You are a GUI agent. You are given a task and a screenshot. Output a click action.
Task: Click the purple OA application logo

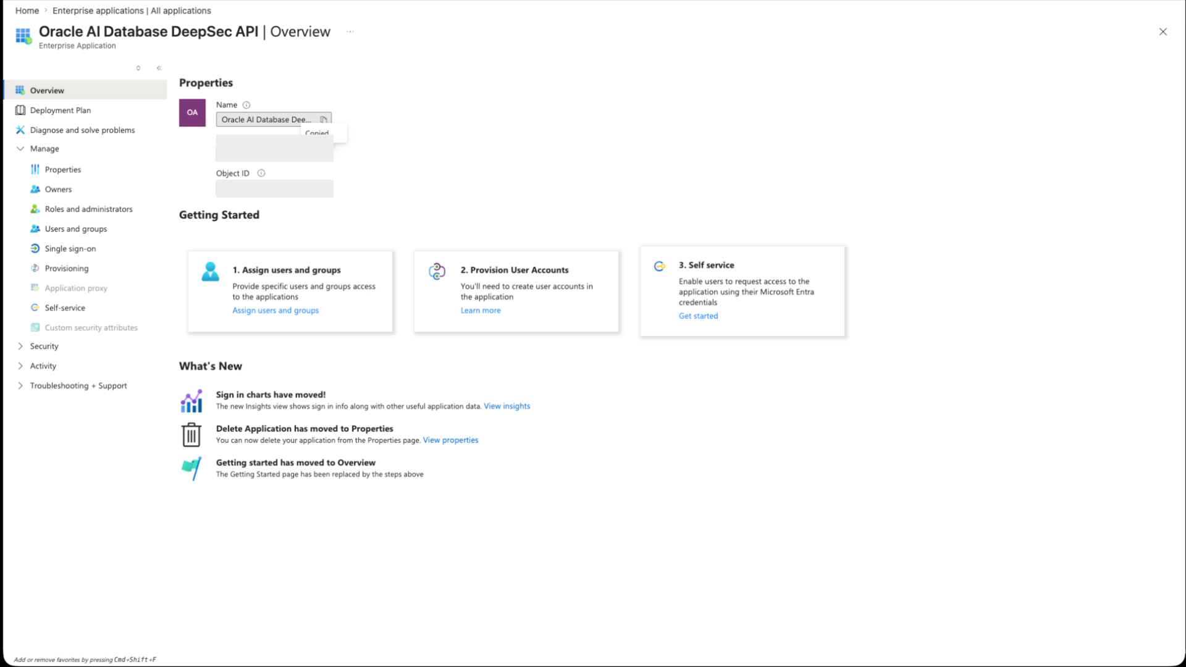(x=192, y=112)
